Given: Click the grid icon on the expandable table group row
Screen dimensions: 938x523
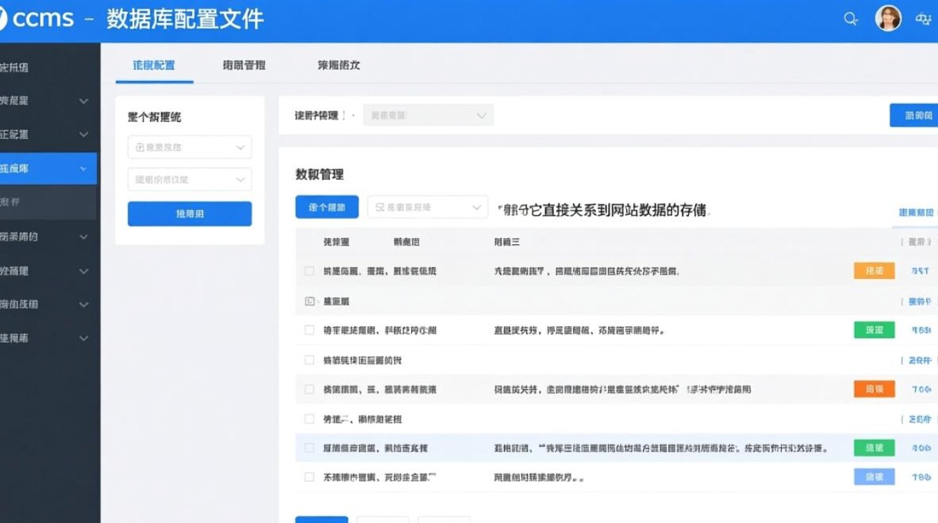Looking at the screenshot, I should 309,300.
